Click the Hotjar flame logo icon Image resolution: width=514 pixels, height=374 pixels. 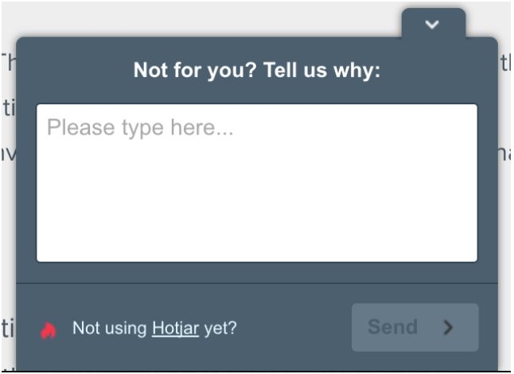[x=49, y=329]
